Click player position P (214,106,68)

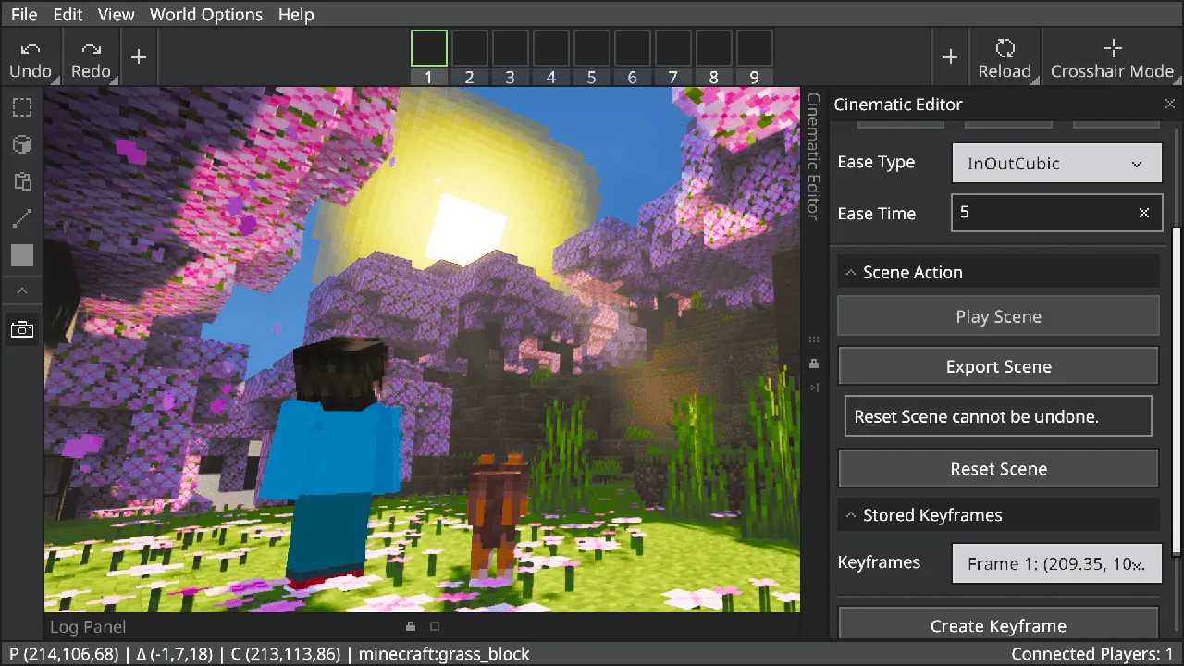click(x=64, y=654)
